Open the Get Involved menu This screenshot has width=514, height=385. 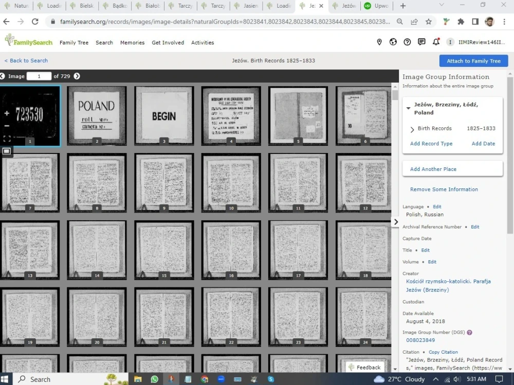(168, 43)
